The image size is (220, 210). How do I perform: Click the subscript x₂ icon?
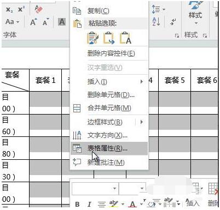point(9,10)
